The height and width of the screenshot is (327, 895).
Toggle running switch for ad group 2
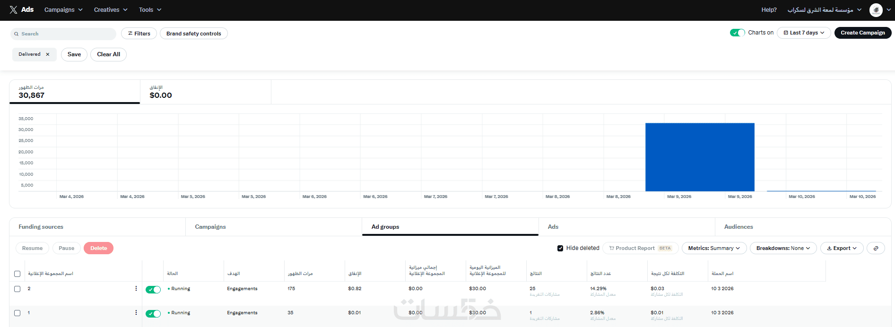click(x=153, y=290)
